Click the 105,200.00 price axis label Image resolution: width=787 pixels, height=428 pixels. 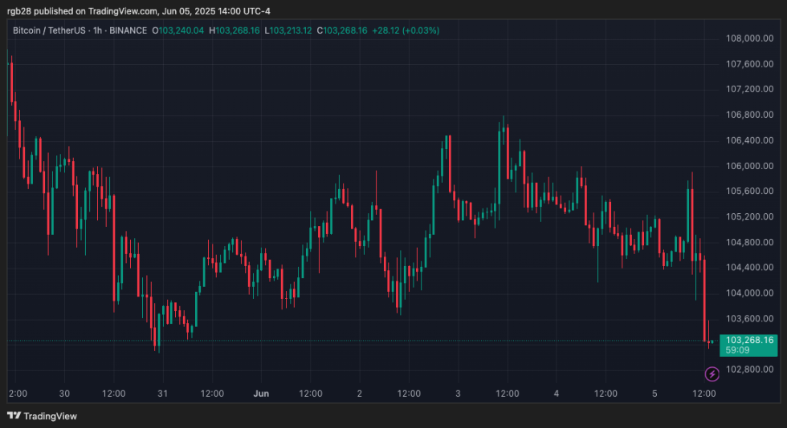[749, 216]
